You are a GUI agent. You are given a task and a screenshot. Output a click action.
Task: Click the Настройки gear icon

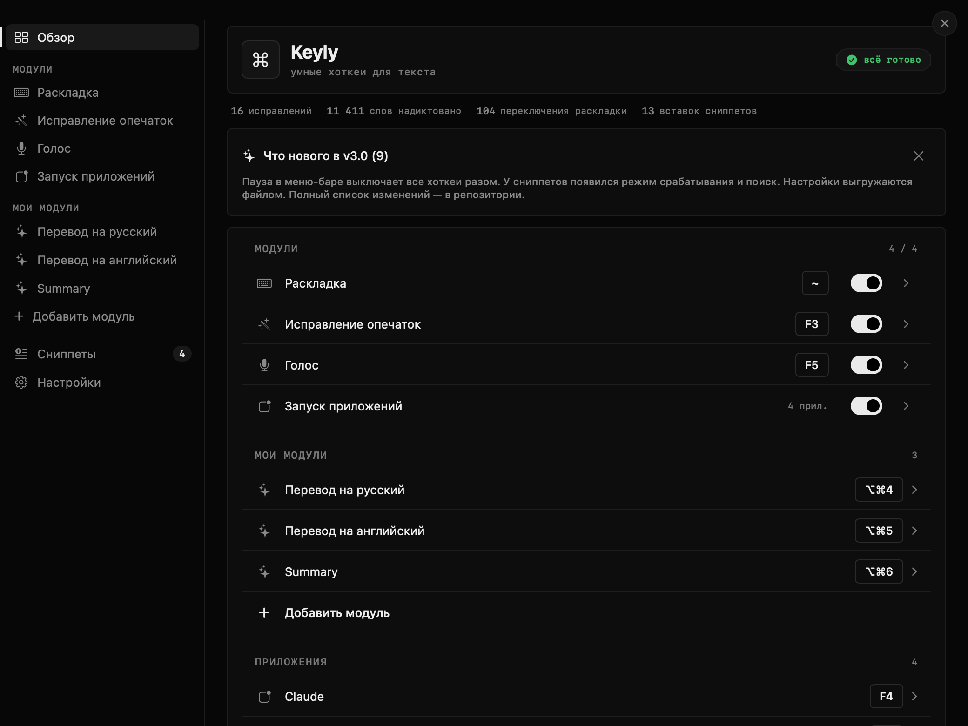(21, 383)
